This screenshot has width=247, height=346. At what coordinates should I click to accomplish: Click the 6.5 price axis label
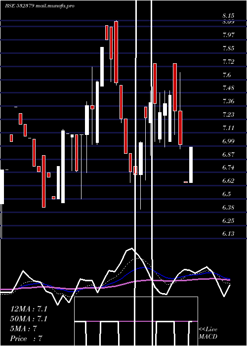(227, 194)
